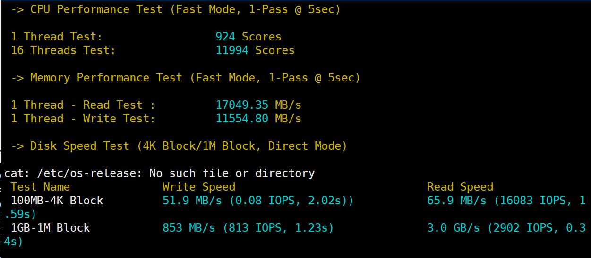
Task: Click the 16 Threads Test label
Action: (x=63, y=50)
